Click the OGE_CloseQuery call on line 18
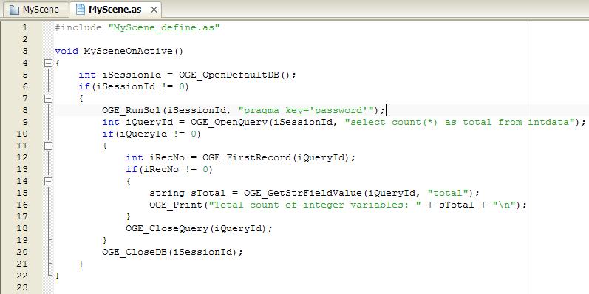Image resolution: width=589 pixels, height=294 pixels. 199,228
